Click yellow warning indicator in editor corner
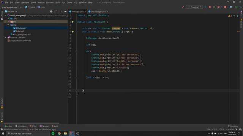 click(230, 16)
